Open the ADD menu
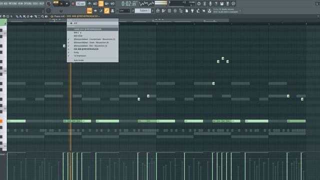 pyautogui.click(x=5, y=3)
